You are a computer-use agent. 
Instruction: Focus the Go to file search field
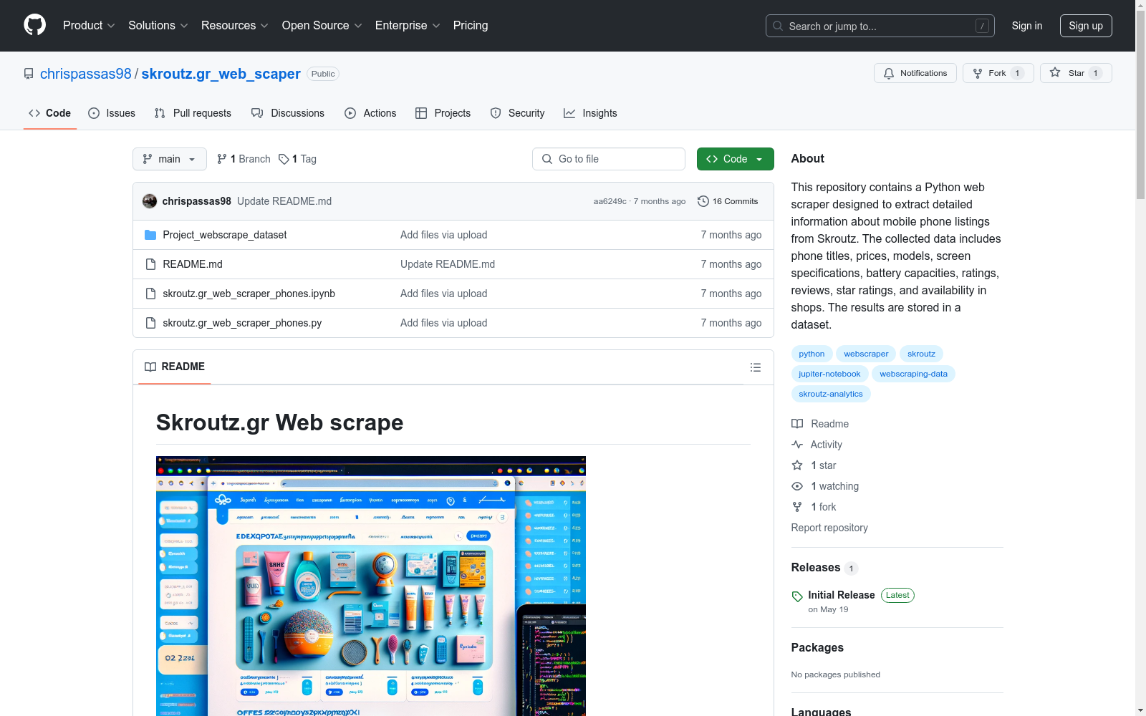[609, 159]
